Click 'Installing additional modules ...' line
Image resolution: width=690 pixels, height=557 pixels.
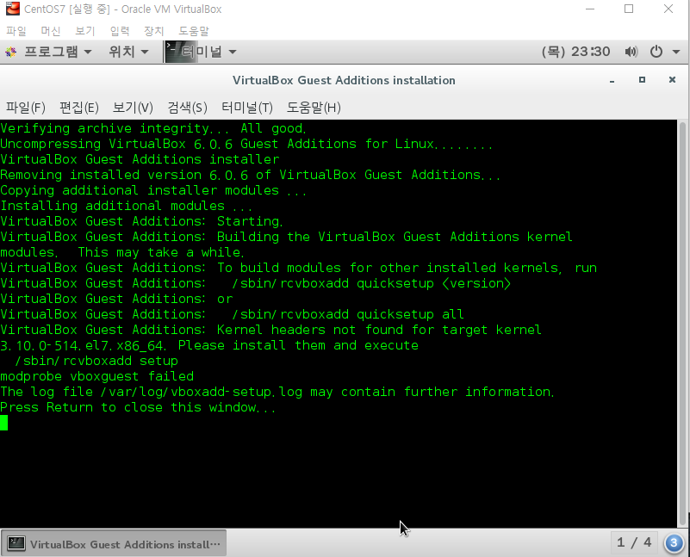(x=126, y=206)
